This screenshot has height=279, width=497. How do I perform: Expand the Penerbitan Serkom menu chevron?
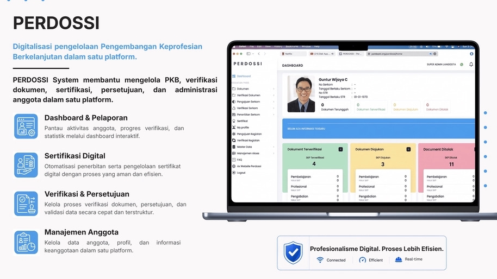(x=274, y=115)
